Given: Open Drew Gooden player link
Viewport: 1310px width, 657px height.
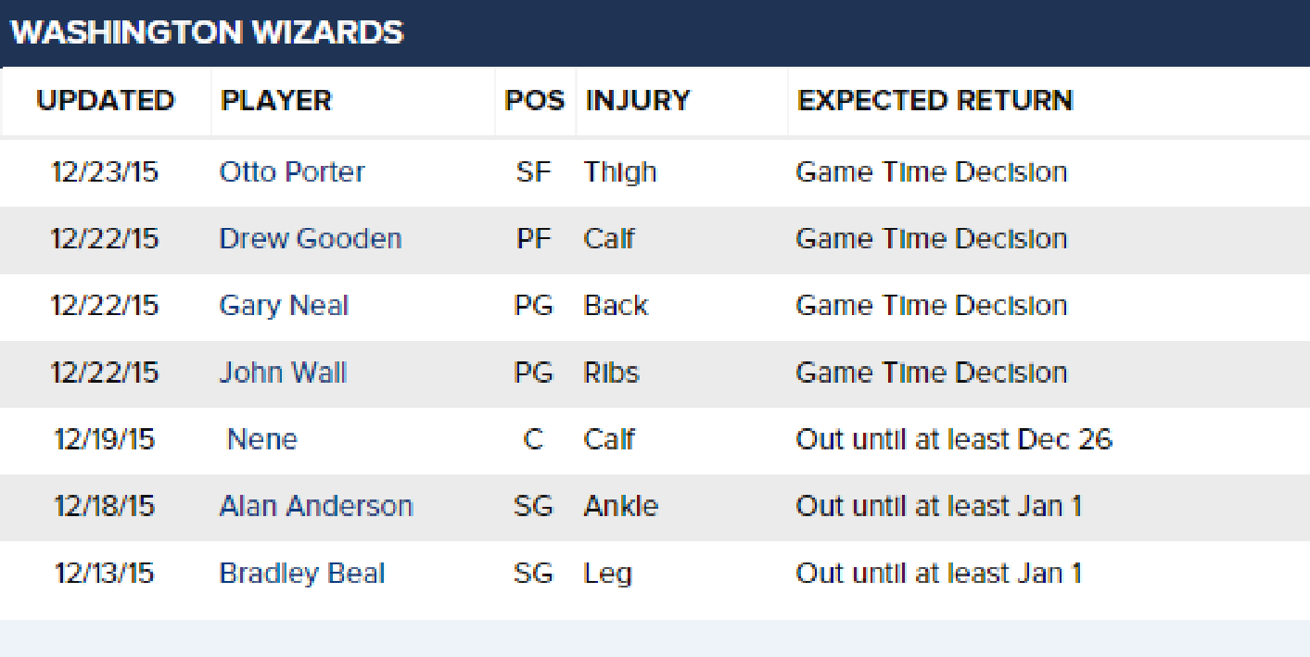Looking at the screenshot, I should tap(311, 239).
